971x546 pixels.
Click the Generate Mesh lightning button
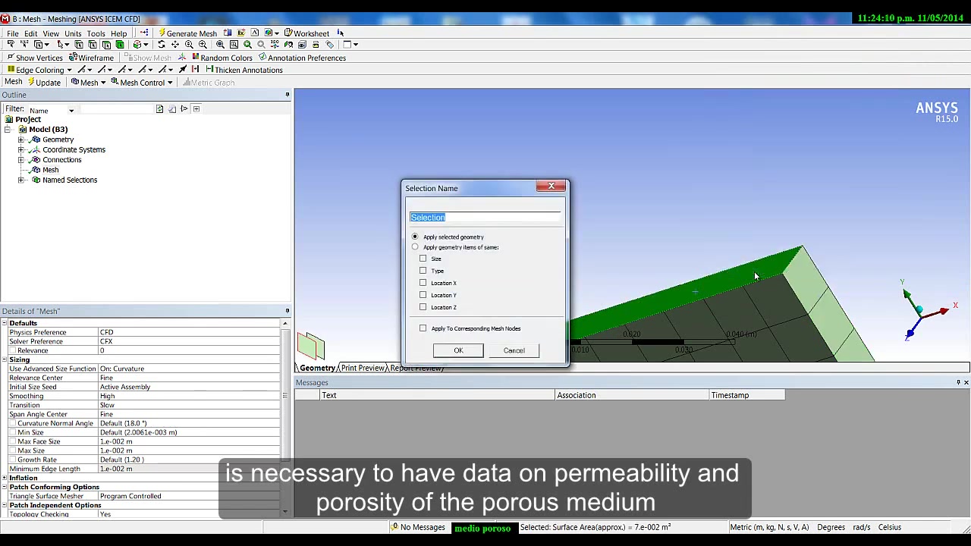pyautogui.click(x=187, y=33)
